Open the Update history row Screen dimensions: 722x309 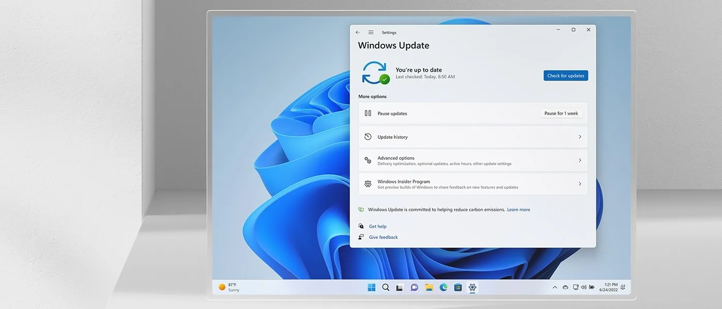click(x=472, y=137)
